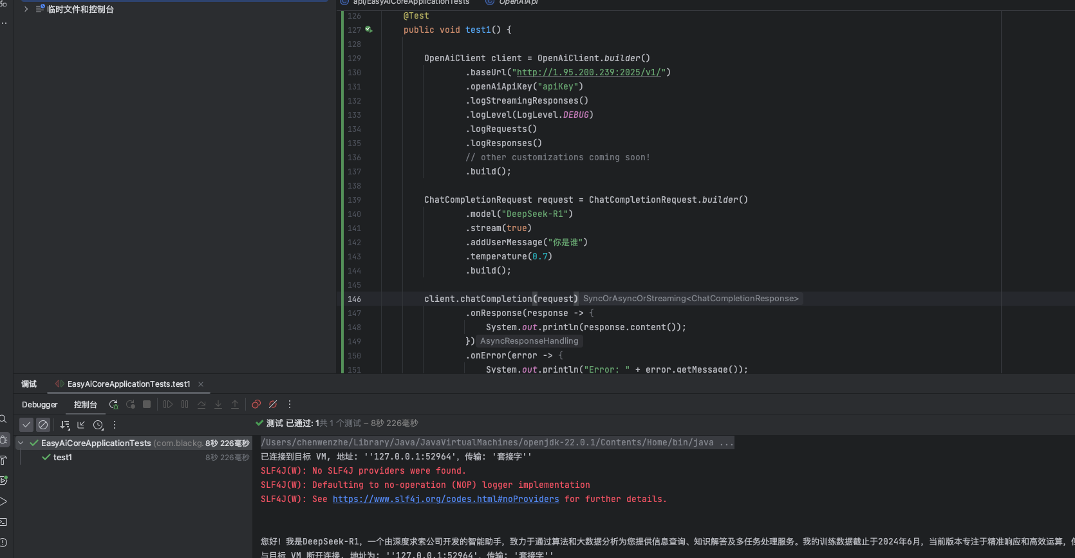Click the import tests arrow icon
This screenshot has width=1075, height=558.
[81, 425]
